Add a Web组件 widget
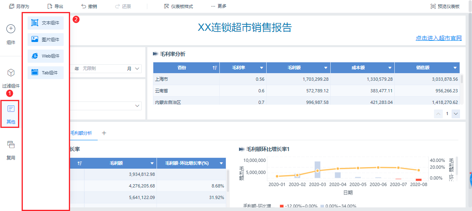Viewport: 472px width, 211px height. pos(46,56)
